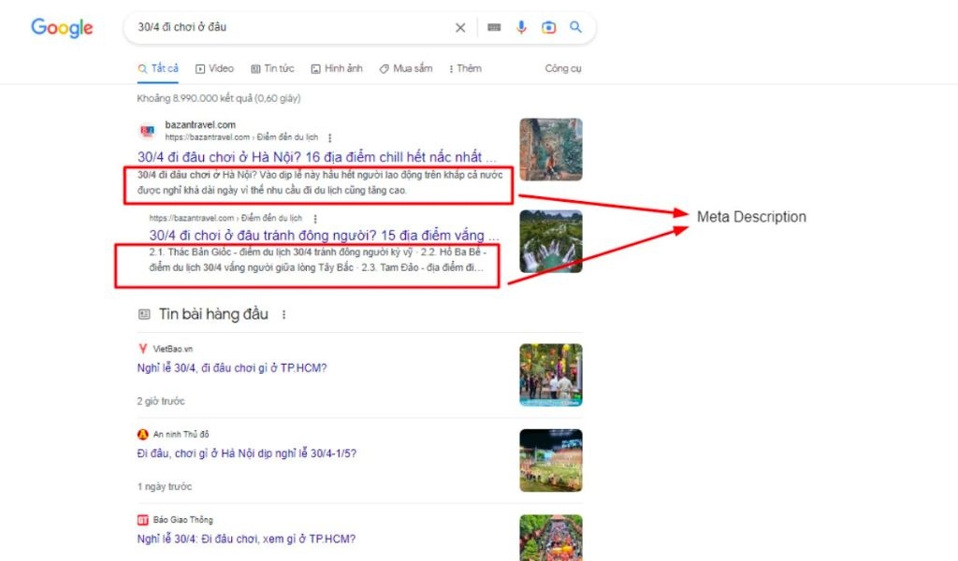958x561 pixels.
Task: Click the first result's bazantravel.com URL breadcrumb
Action: point(241,137)
